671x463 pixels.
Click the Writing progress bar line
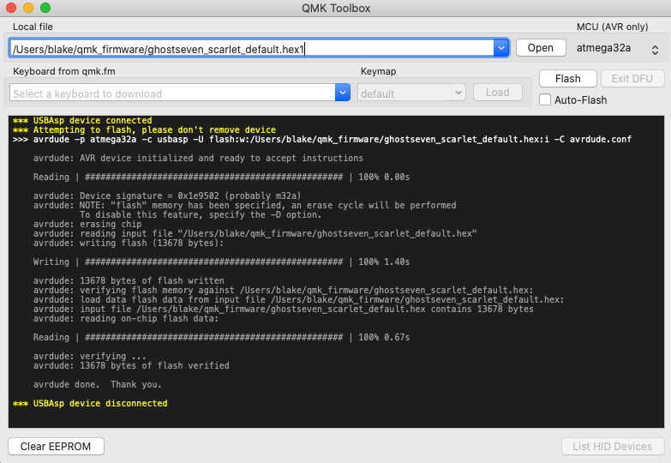222,262
